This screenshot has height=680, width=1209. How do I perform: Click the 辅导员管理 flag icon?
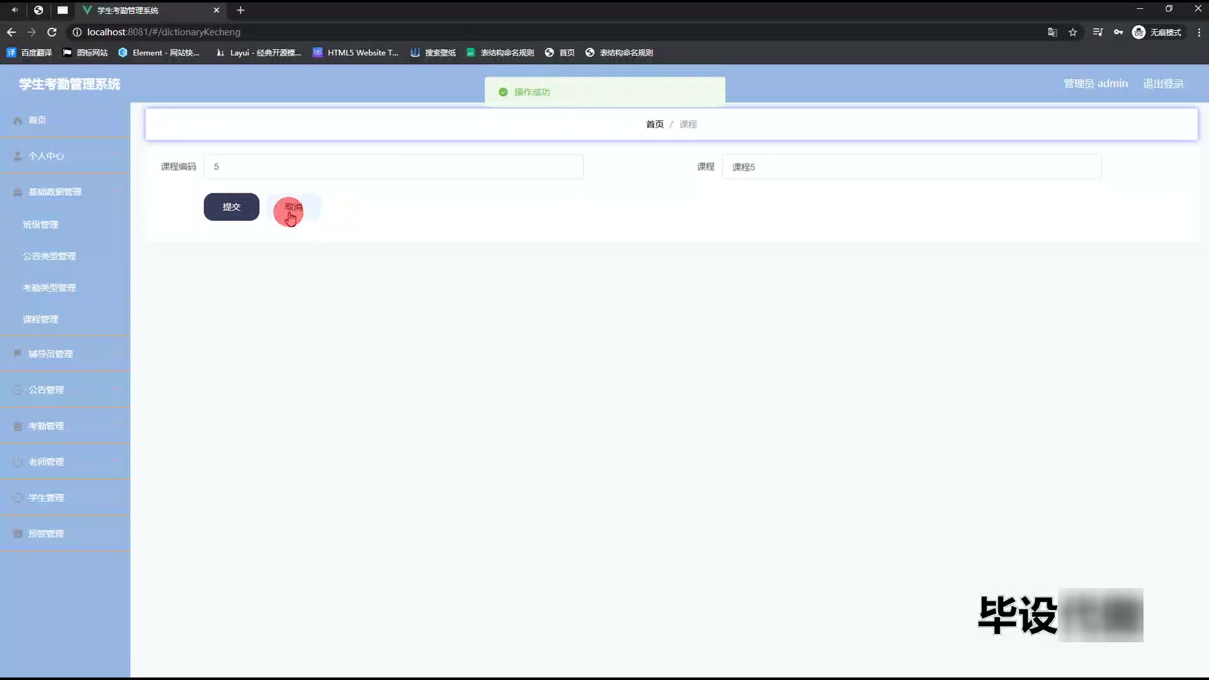tap(18, 354)
